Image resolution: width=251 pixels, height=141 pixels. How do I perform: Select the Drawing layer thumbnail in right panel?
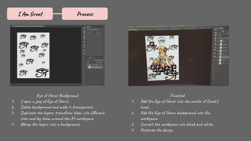click(x=221, y=54)
